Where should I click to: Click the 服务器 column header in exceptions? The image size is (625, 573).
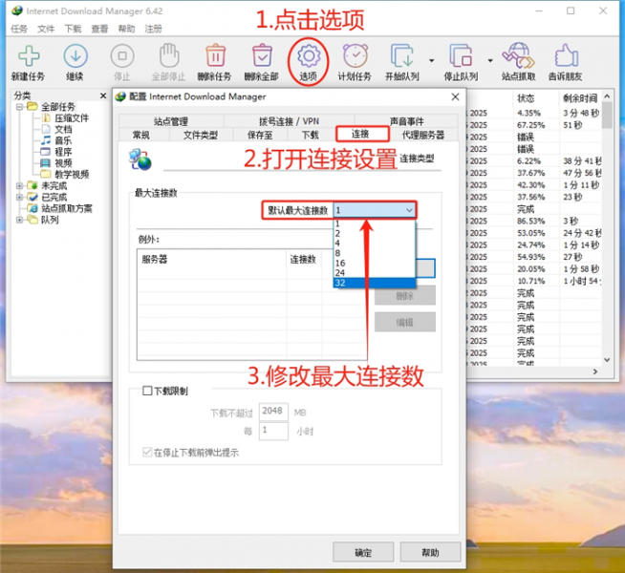point(211,259)
